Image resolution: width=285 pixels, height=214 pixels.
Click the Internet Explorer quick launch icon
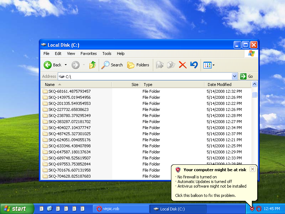(x=50, y=209)
